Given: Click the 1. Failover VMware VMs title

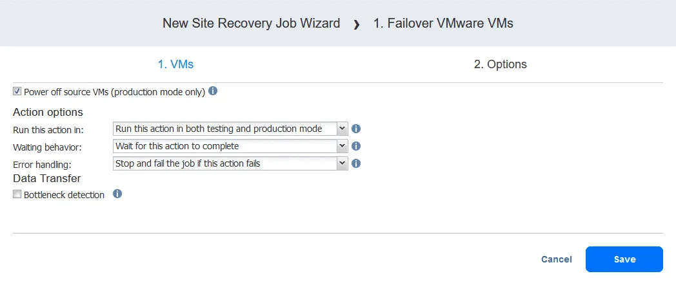Looking at the screenshot, I should 443,24.
